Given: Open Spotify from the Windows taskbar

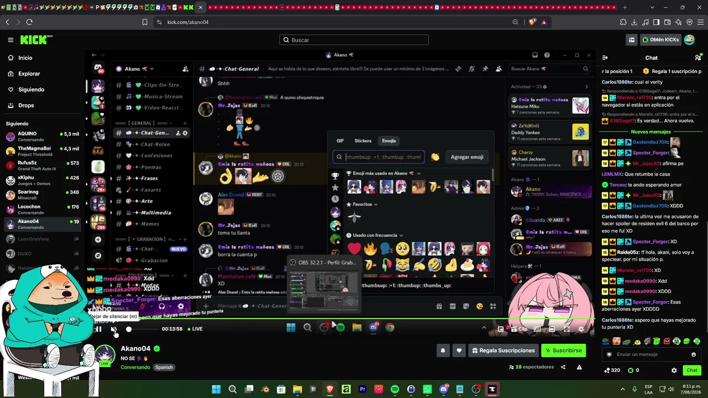Looking at the screenshot, I should [394, 389].
